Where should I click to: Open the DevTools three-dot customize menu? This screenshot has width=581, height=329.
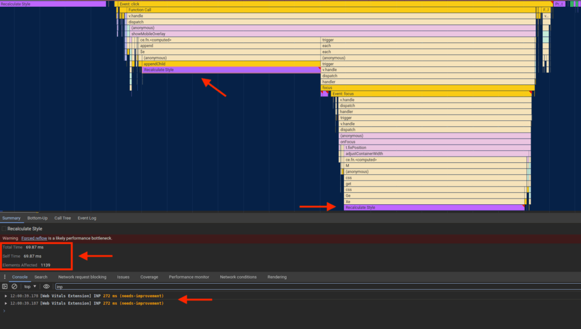point(5,277)
